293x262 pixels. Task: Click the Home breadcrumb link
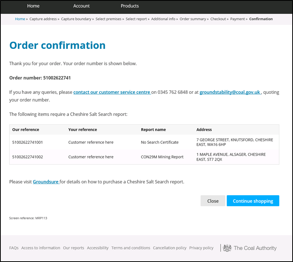click(x=20, y=19)
